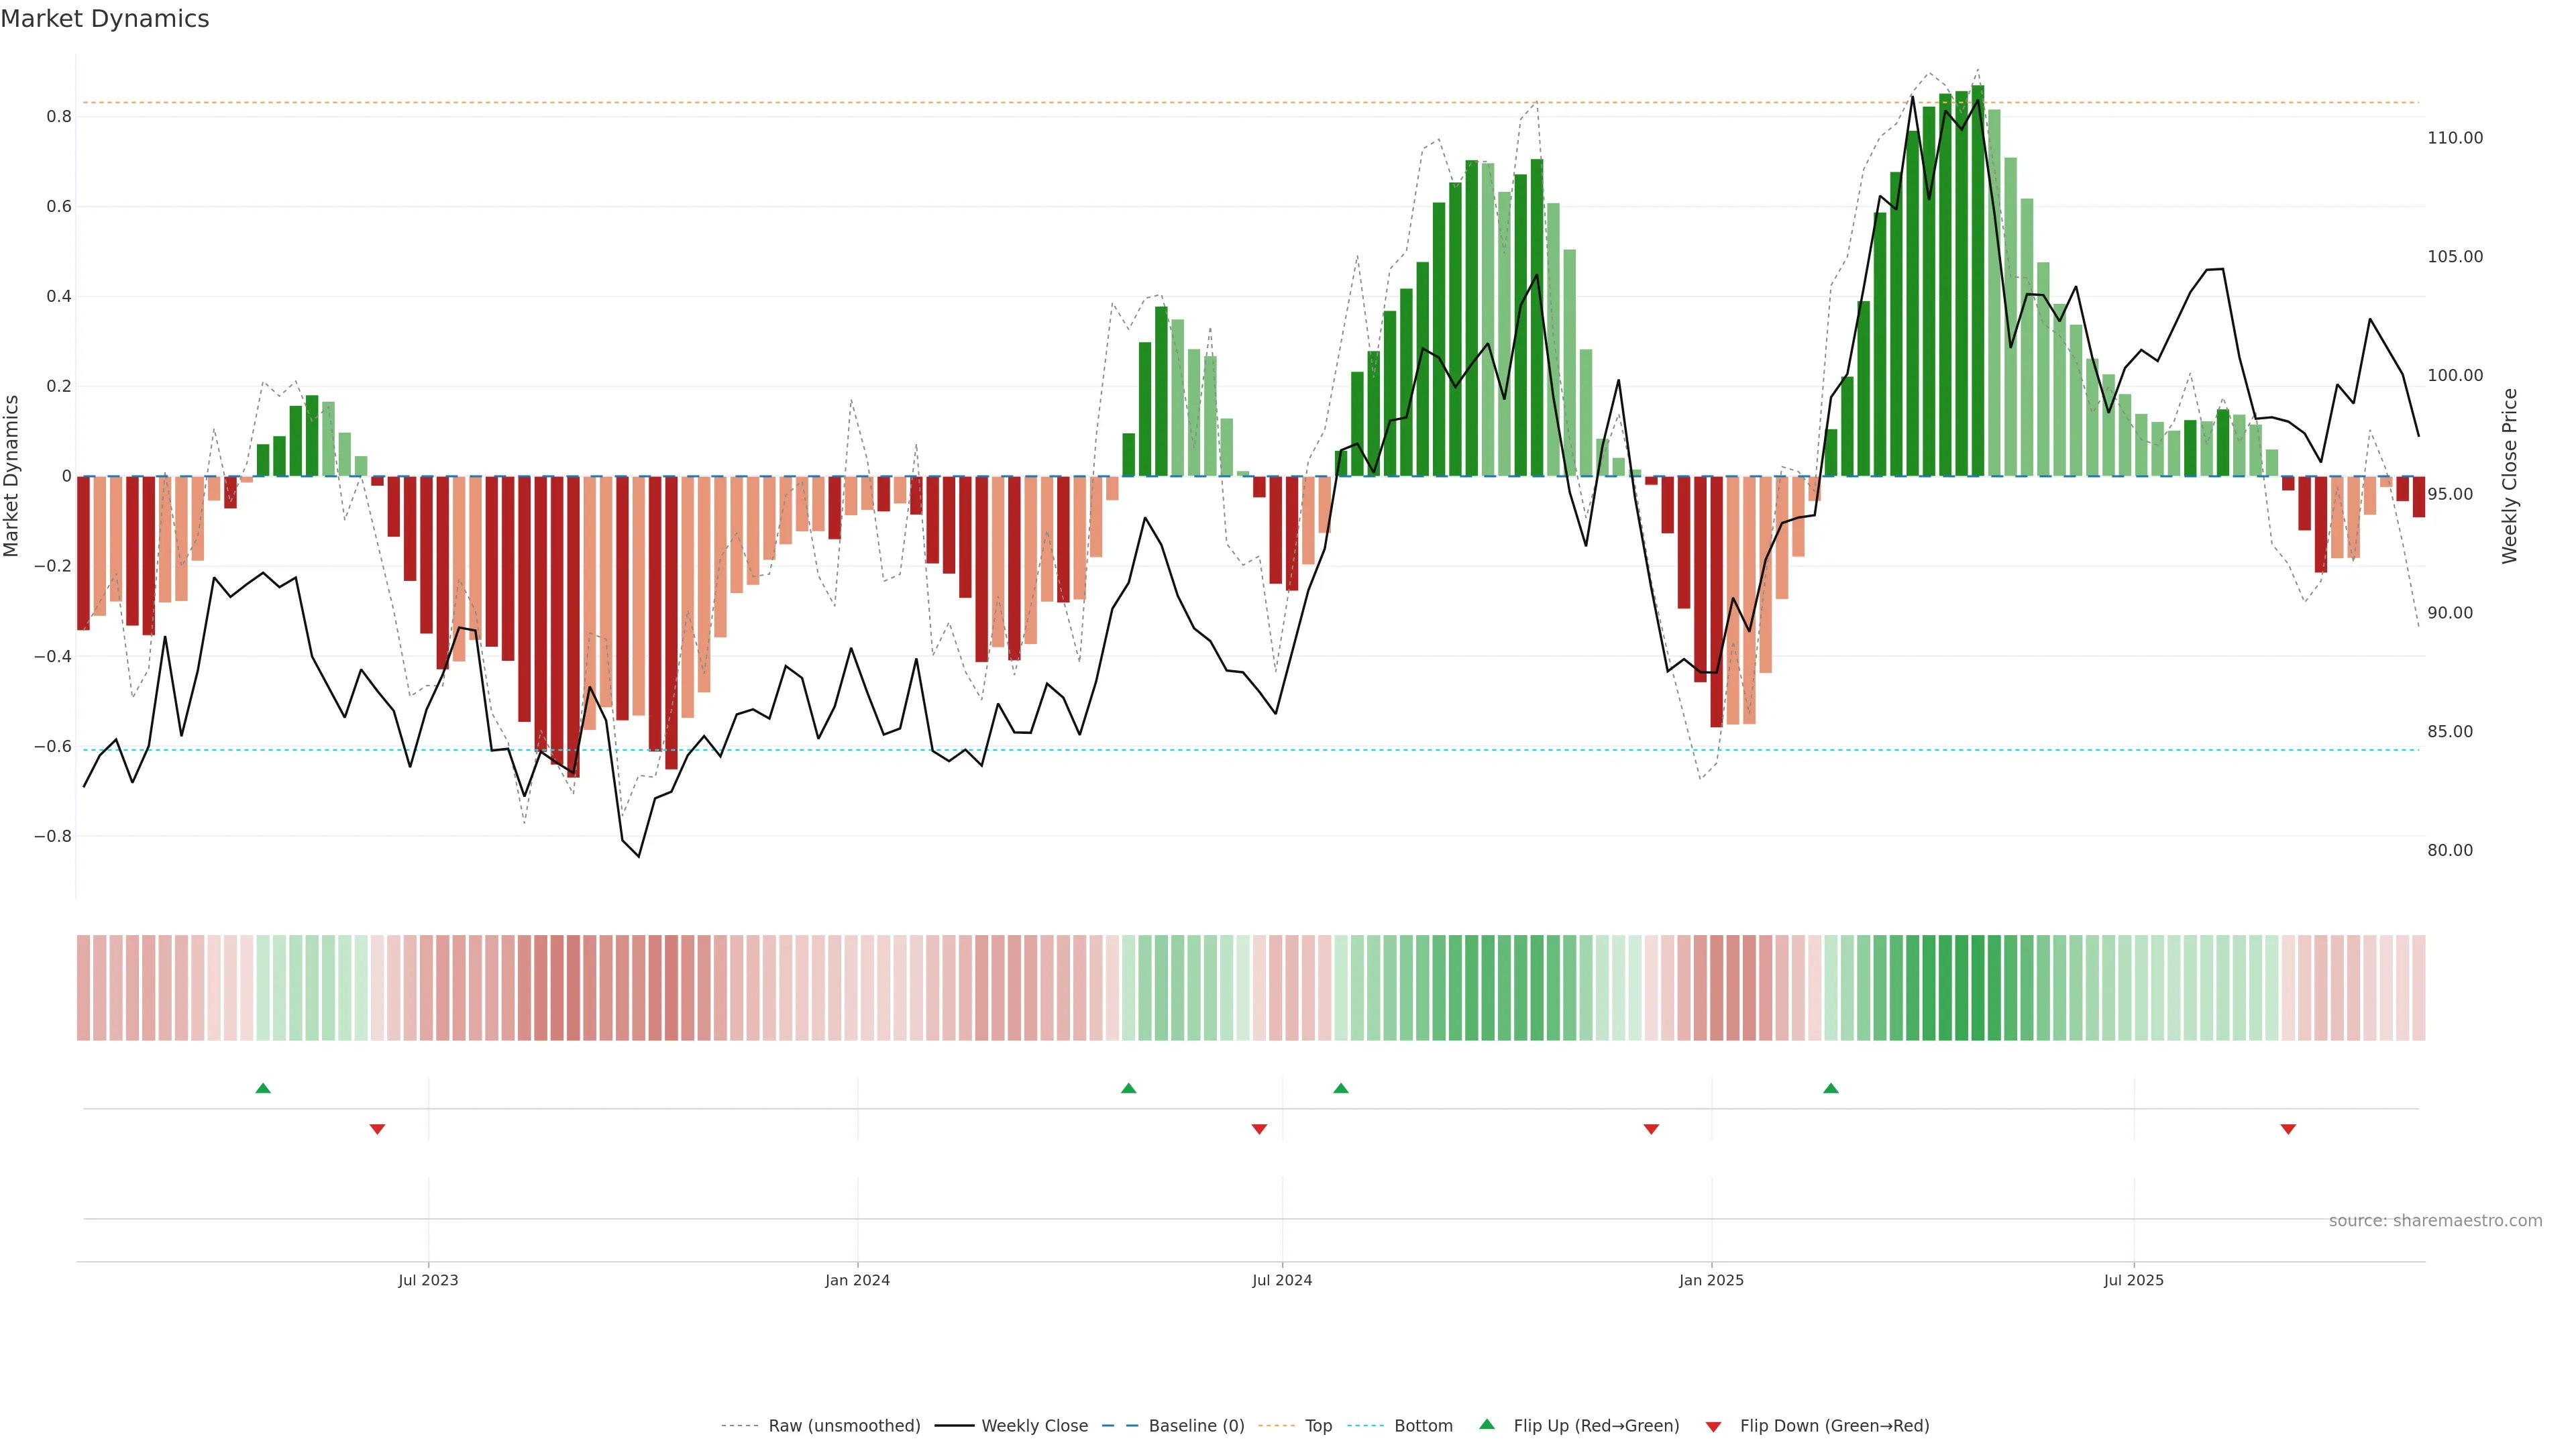
Task: Click the Flip Down triangle just before Jul 2024
Action: pos(1259,1129)
